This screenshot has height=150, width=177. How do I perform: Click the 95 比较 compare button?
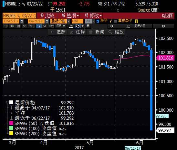tap(47, 16)
